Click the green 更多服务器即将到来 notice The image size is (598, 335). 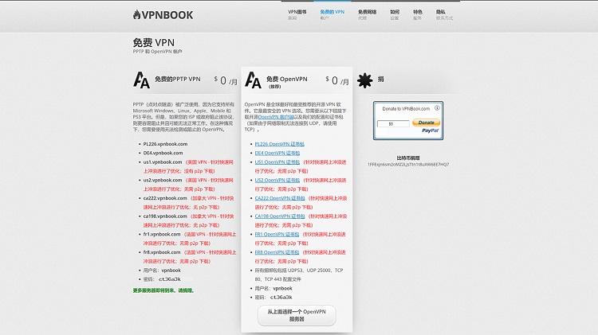tap(163, 290)
